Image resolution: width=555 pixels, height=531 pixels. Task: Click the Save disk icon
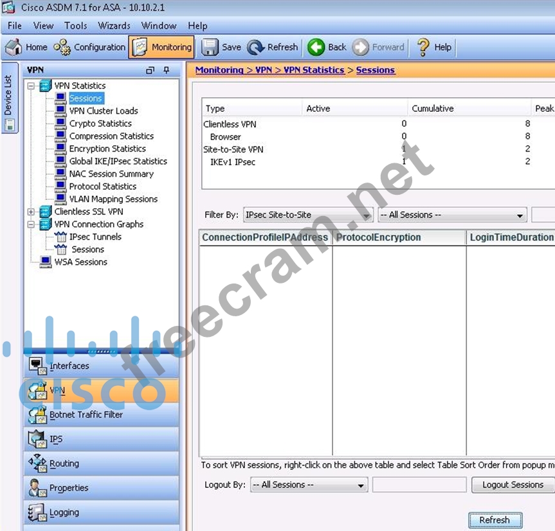(210, 47)
